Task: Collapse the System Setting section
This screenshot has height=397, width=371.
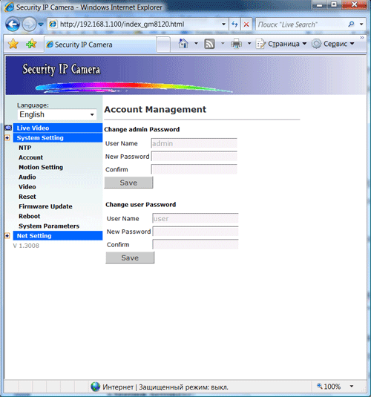Action: click(x=58, y=138)
